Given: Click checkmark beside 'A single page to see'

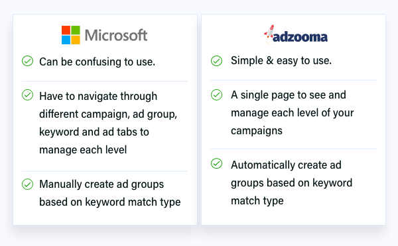Looking at the screenshot, I should pyautogui.click(x=216, y=95).
